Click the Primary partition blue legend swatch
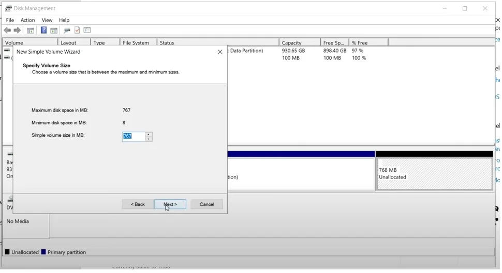 click(x=43, y=252)
